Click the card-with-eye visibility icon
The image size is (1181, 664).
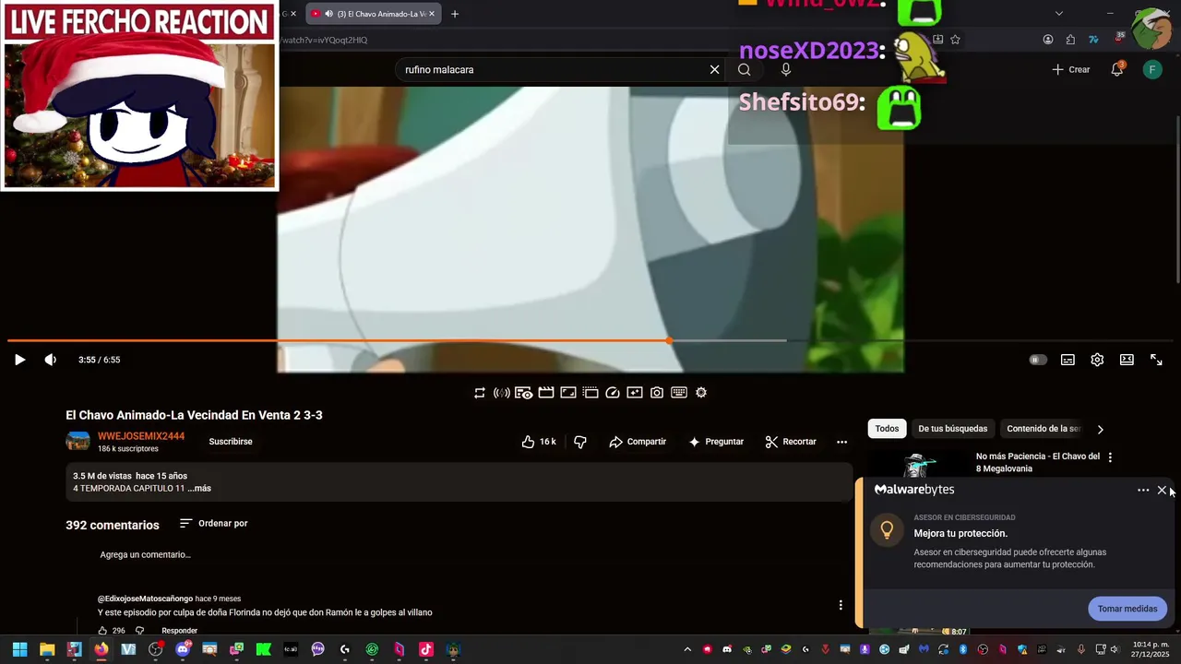pyautogui.click(x=523, y=393)
